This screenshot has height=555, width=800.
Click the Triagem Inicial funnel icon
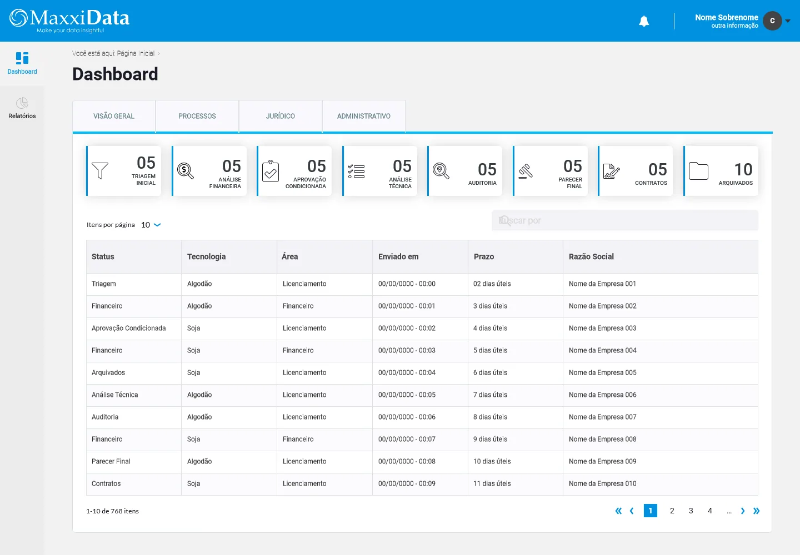tap(100, 170)
